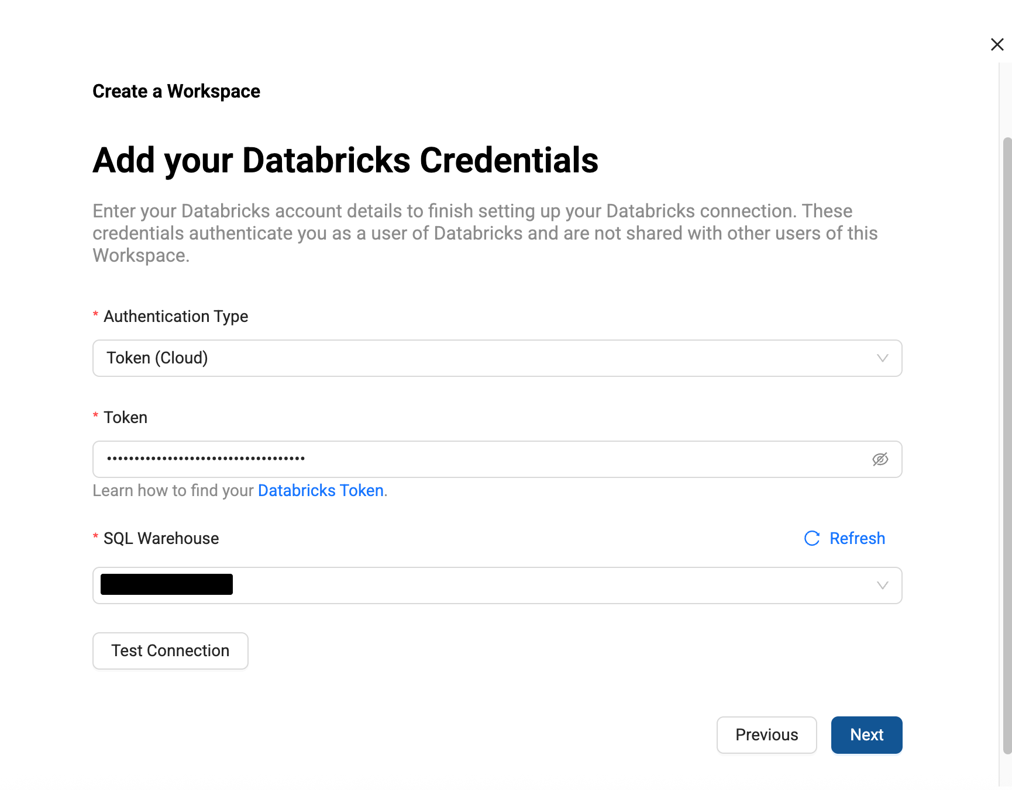This screenshot has width=1012, height=790.
Task: Click the Token password input field
Action: 497,459
